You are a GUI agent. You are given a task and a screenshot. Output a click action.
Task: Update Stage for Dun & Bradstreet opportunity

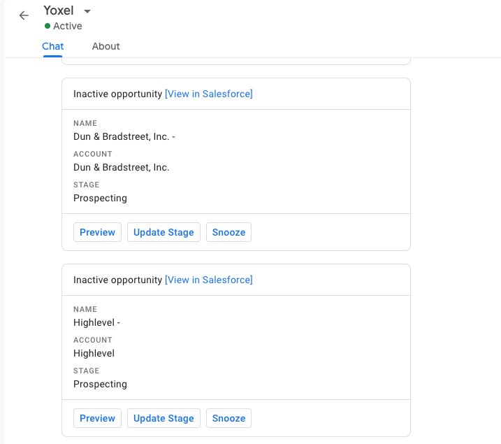pyautogui.click(x=164, y=232)
